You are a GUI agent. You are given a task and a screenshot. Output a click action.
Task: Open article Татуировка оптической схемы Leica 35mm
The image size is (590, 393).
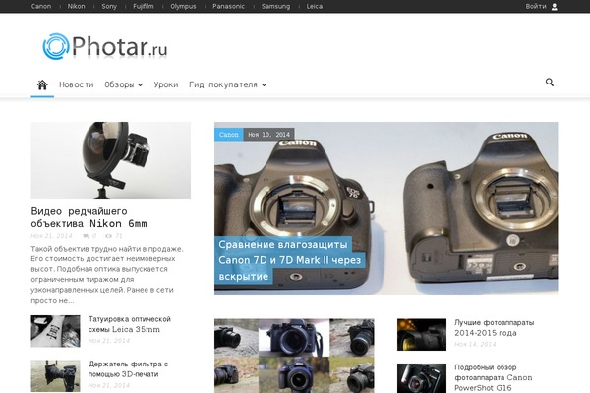(x=130, y=324)
